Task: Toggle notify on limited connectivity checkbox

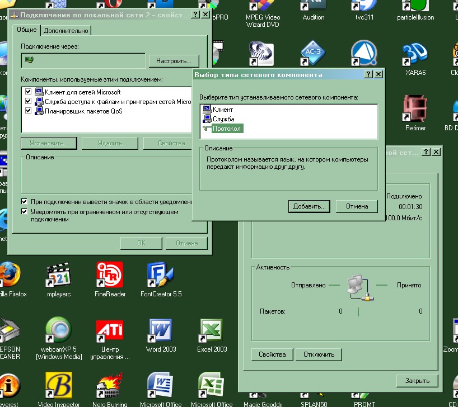Action: tap(24, 211)
